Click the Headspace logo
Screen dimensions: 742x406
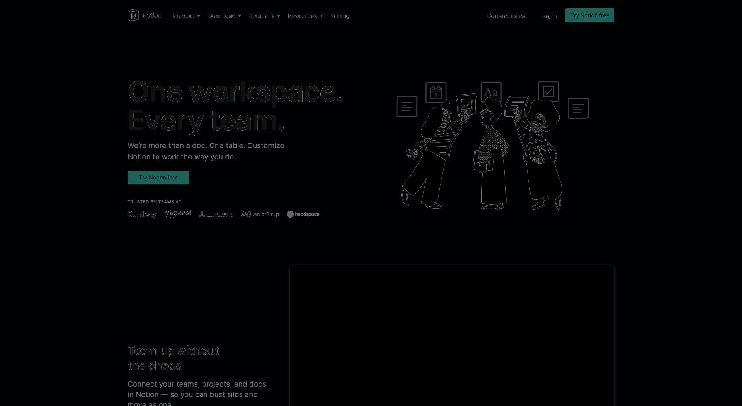tap(303, 214)
